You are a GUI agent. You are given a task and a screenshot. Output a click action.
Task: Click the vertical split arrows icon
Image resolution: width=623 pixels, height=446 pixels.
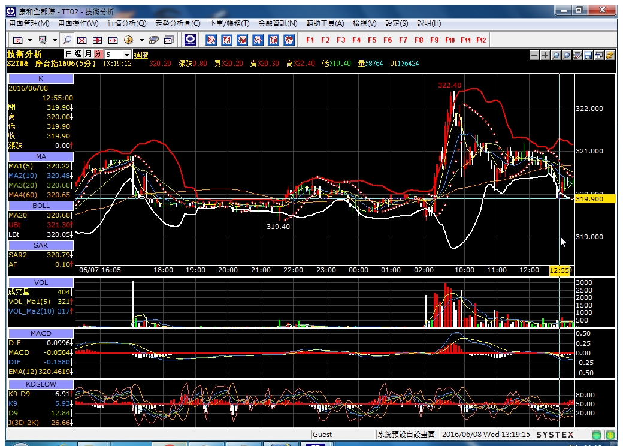tap(97, 40)
